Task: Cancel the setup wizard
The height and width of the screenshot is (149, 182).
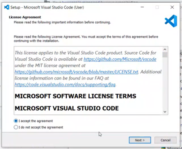Action: pyautogui.click(x=166, y=140)
